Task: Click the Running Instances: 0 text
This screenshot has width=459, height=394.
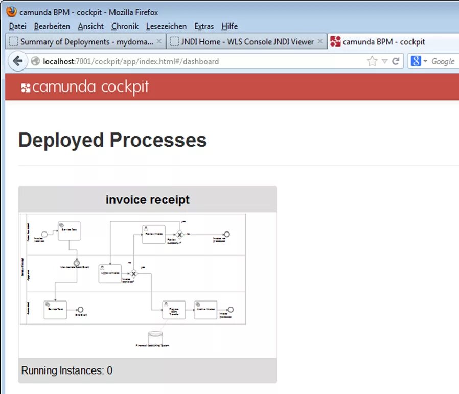Action: 67,370
